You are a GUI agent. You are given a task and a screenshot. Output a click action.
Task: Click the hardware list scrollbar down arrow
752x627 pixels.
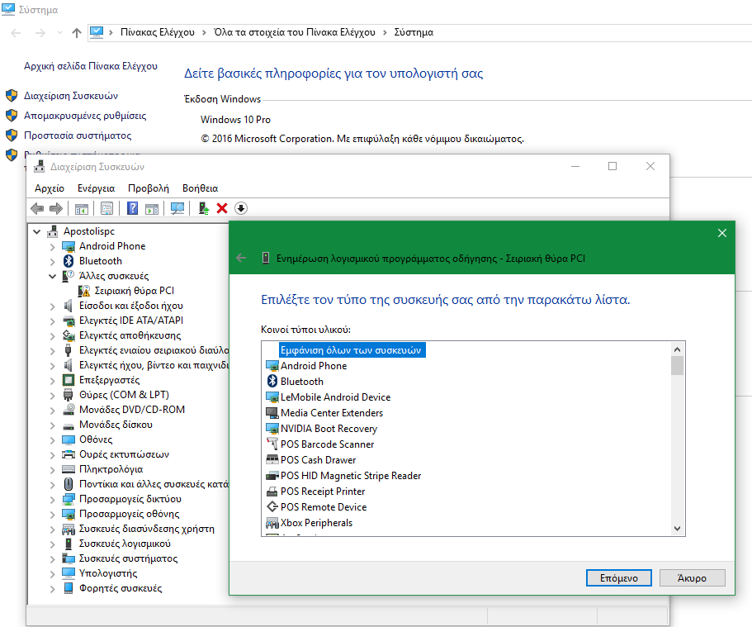tap(678, 529)
